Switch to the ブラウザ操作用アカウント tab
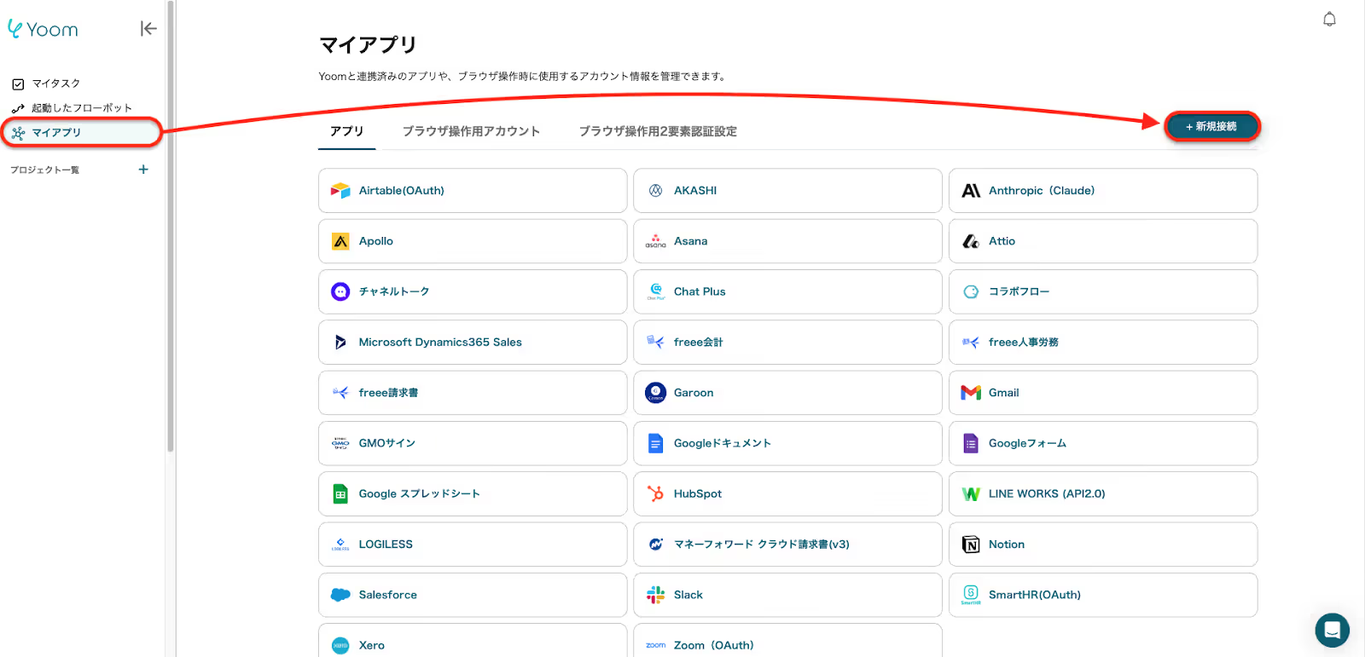1365x657 pixels. click(x=471, y=131)
